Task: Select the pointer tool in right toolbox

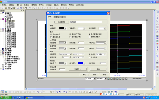Action: [x=157, y=12]
